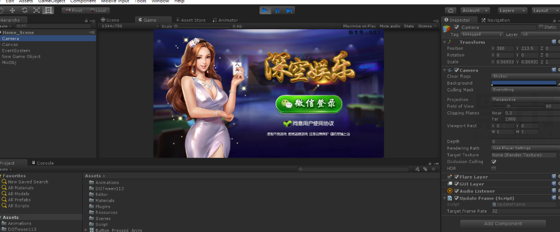Open the Window menu
560x232 pixels.
tap(161, 1)
